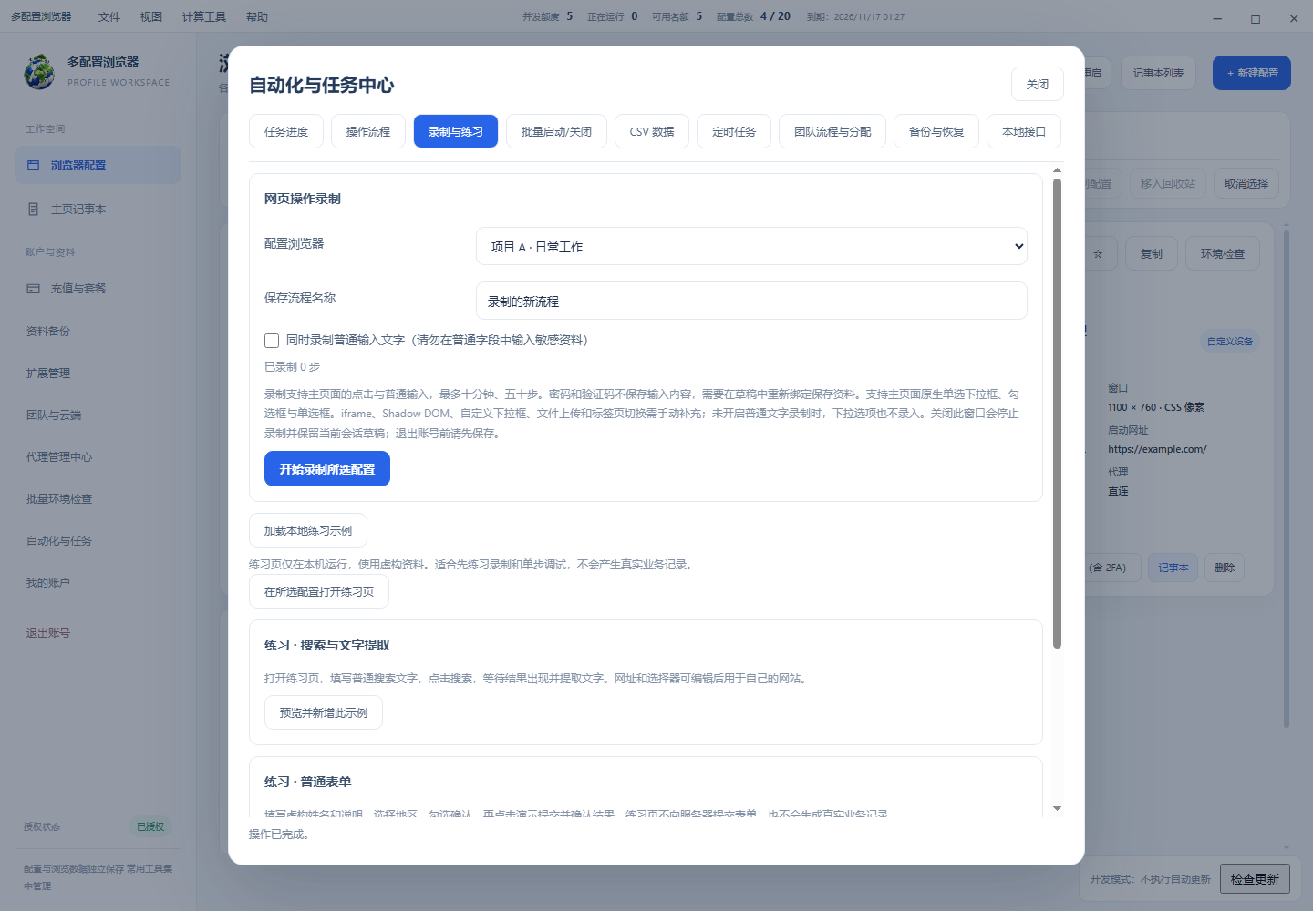Switch to the 定时任务 tab
The height and width of the screenshot is (911, 1313).
[x=734, y=131]
